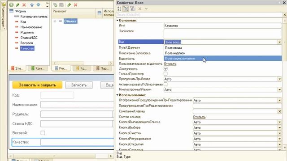Switch to the Команды tab
Viewport: 287px width, 161px height.
82,68
